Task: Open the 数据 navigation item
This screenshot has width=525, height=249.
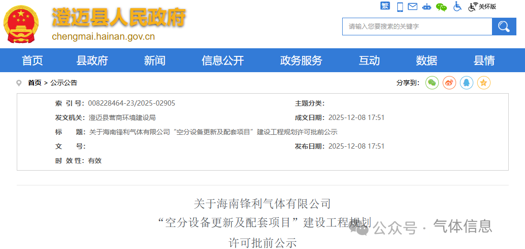Action: click(x=426, y=61)
